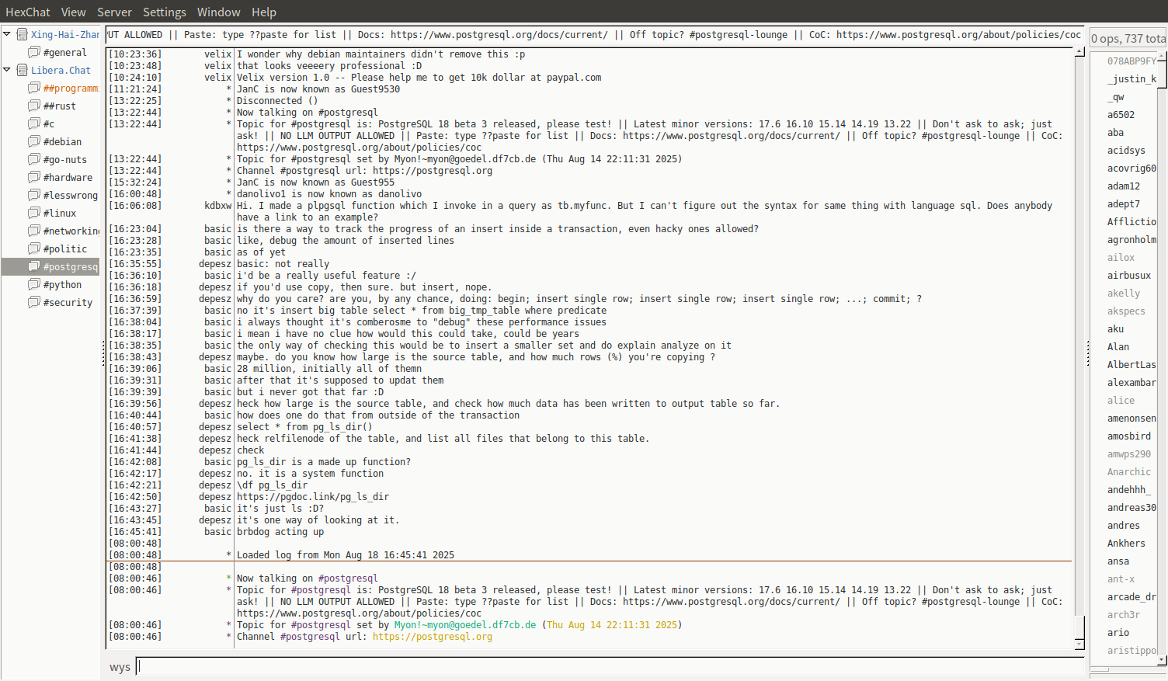This screenshot has height=681, width=1168.
Task: Click the #c channel icon
Action: click(34, 123)
